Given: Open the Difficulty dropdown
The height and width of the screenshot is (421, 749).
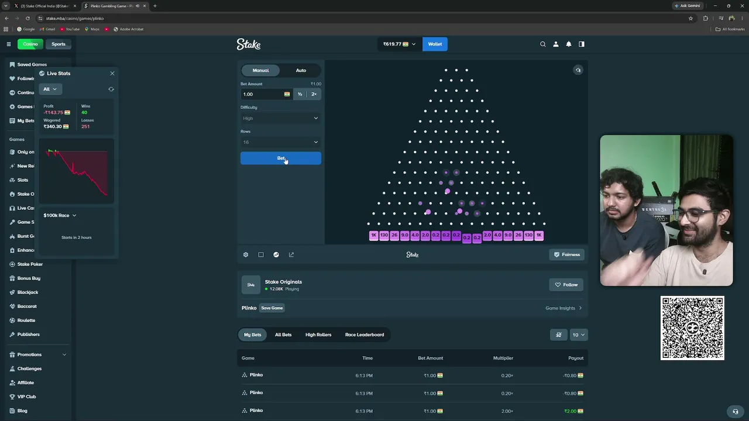Looking at the screenshot, I should [x=281, y=118].
